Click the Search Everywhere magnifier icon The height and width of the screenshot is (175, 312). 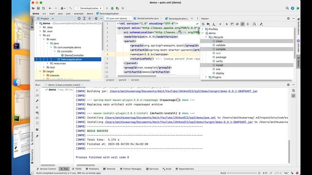click(x=287, y=8)
